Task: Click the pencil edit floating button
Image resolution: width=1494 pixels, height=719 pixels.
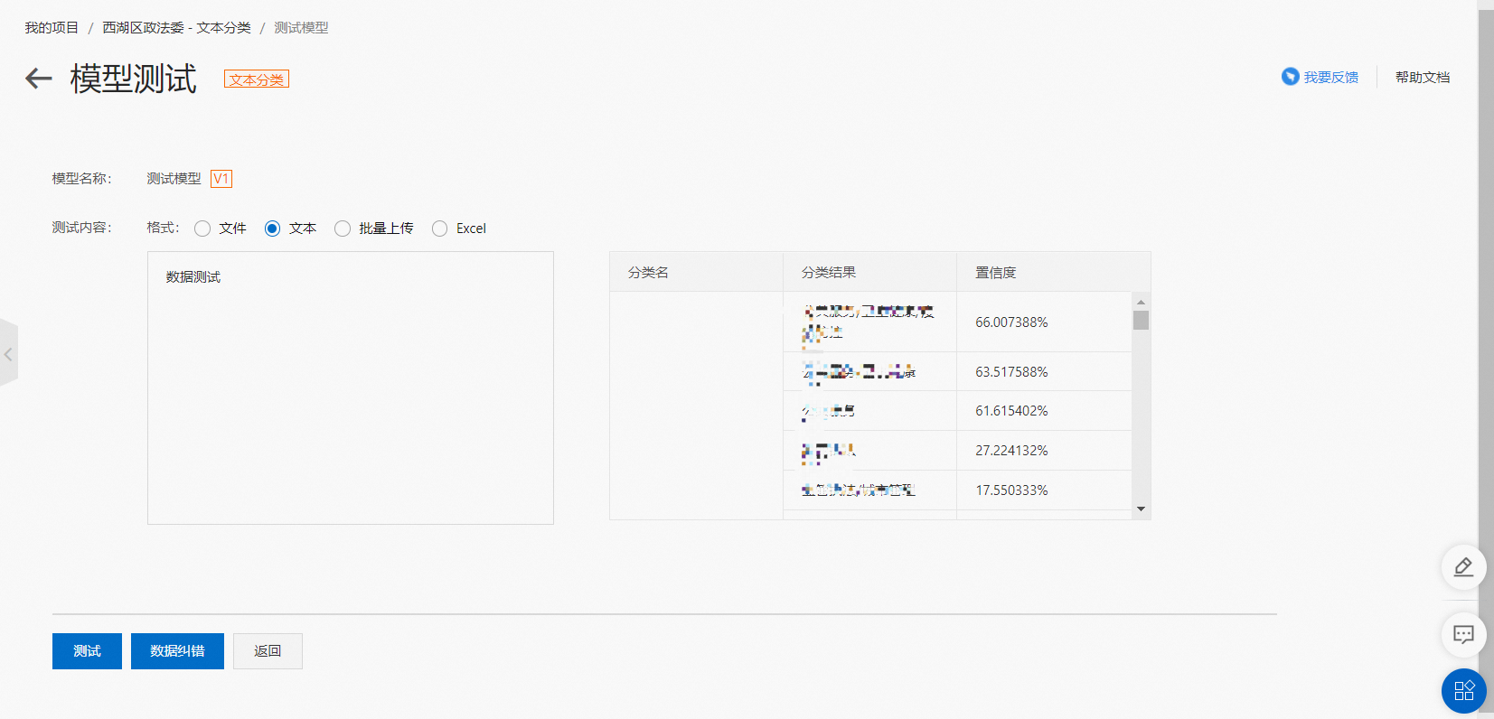Action: [1463, 567]
